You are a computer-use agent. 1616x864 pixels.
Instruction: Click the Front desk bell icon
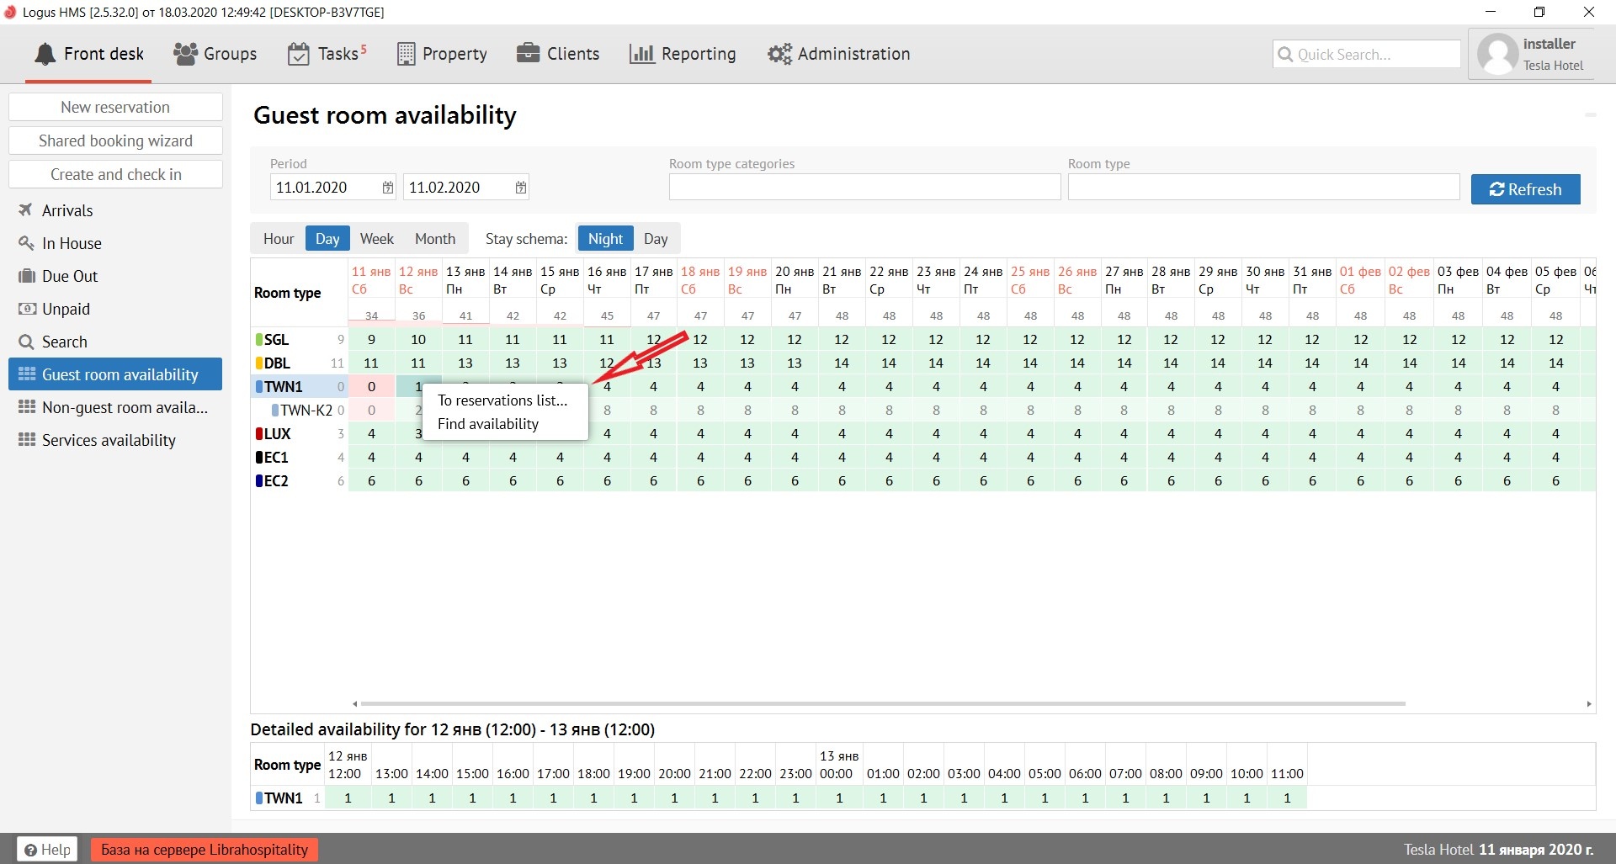pos(45,54)
